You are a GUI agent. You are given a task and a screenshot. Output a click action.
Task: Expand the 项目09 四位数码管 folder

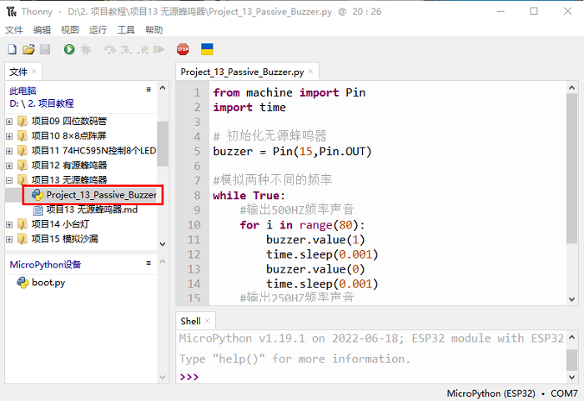click(9, 121)
